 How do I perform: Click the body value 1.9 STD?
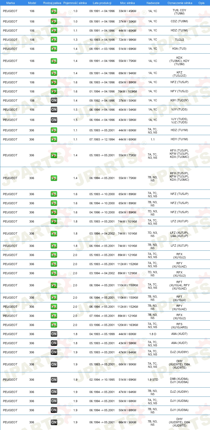click(x=153, y=380)
